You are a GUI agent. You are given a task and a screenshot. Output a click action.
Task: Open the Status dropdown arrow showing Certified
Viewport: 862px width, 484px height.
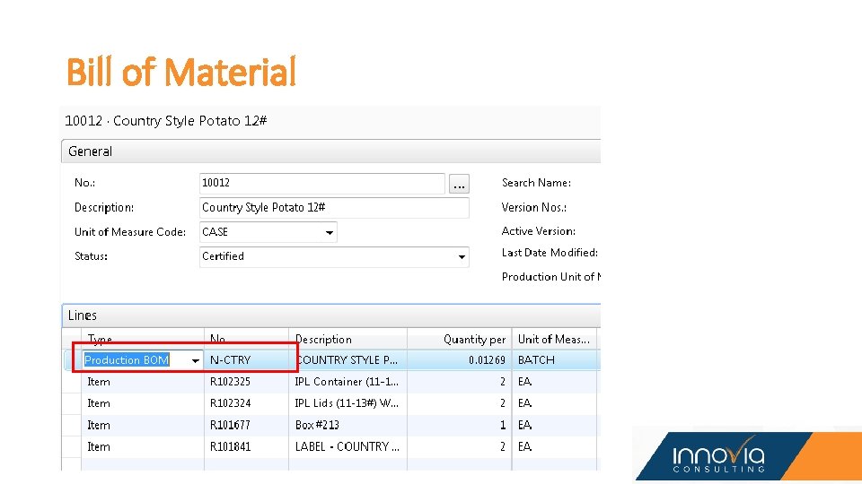[462, 257]
